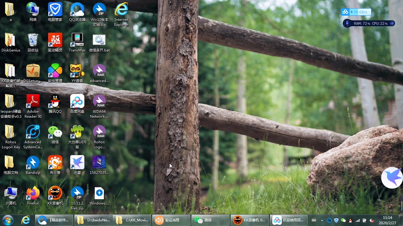
Task: Launch 大白菜UEFI版 shortcut
Action: (x=77, y=137)
